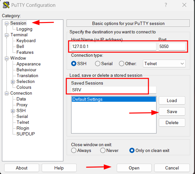Open Appearance settings category

[28, 64]
